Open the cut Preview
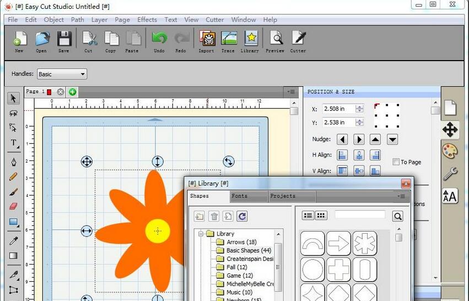469x301 pixels. click(x=276, y=41)
